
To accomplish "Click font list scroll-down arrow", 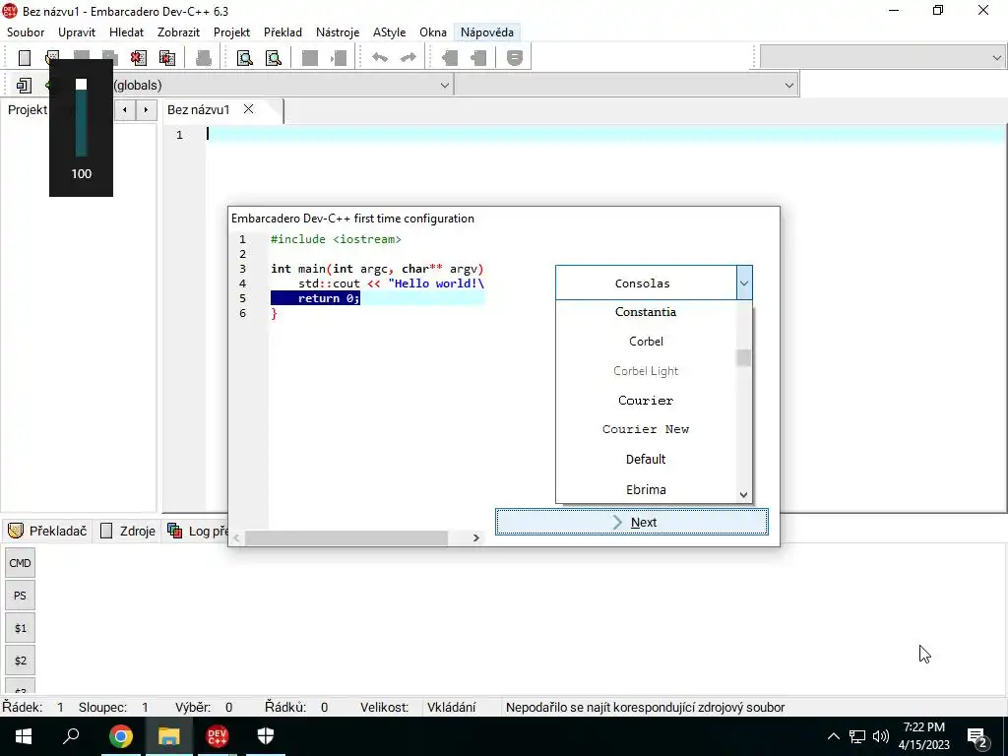I will click(x=744, y=494).
